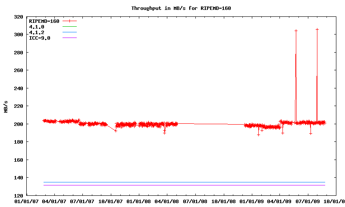Select the 04/01/09 x-axis date label
The image size is (345, 207).
(280, 201)
